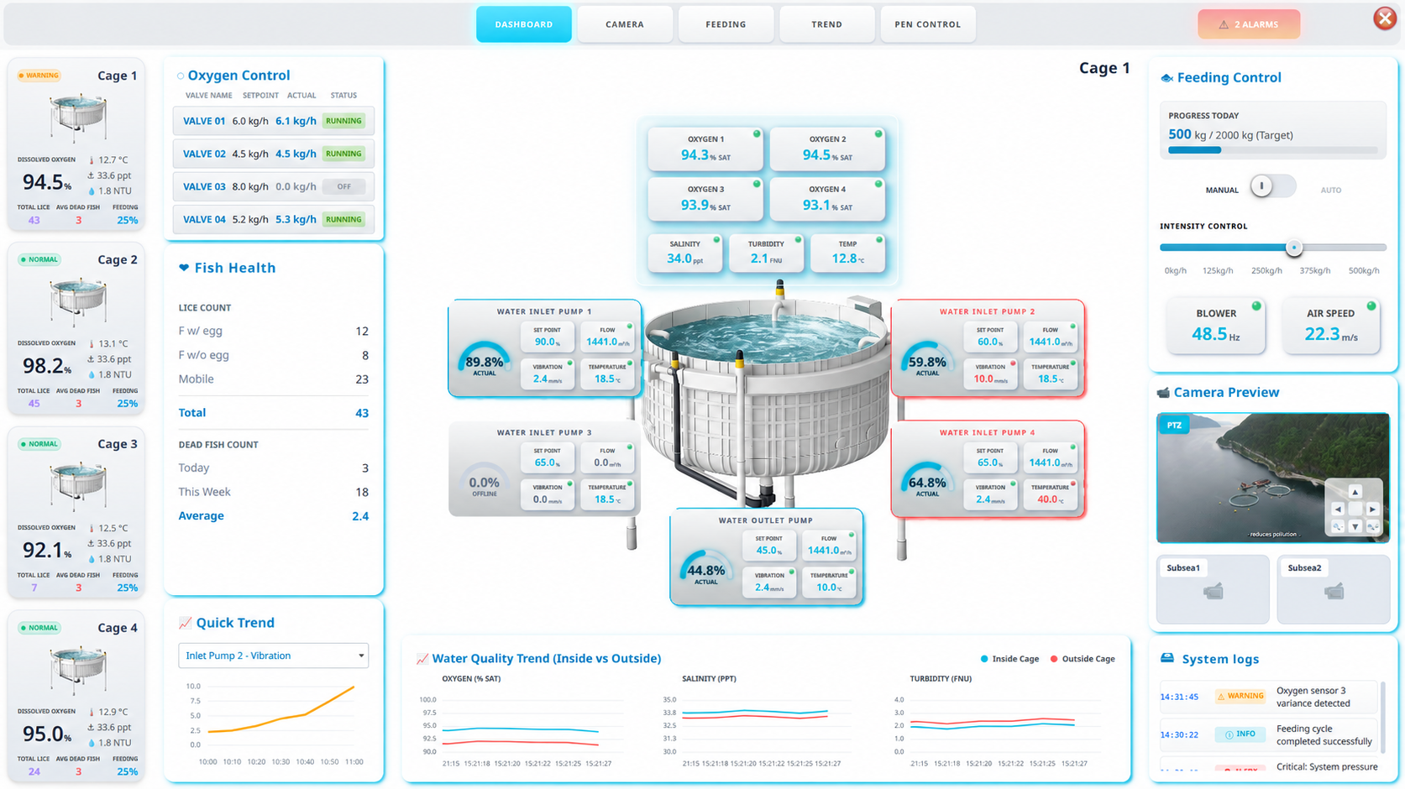Click the Fish Health heart icon
1405x789 pixels.
click(x=184, y=268)
